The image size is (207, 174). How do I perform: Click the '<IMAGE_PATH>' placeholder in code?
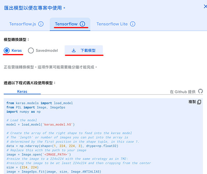click(56, 155)
